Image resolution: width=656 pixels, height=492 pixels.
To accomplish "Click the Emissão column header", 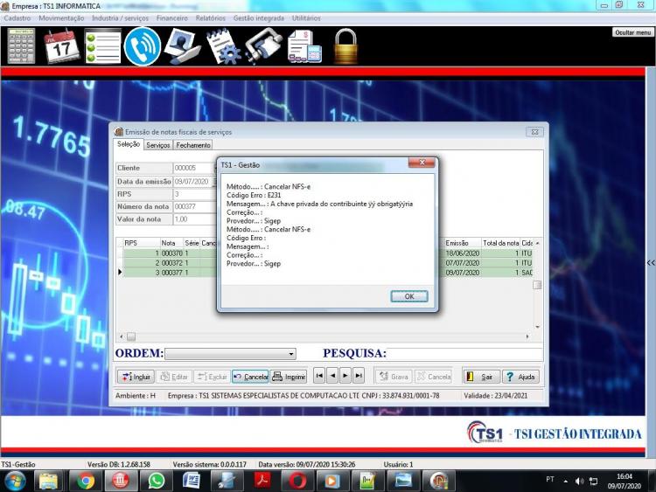I will pos(463,243).
